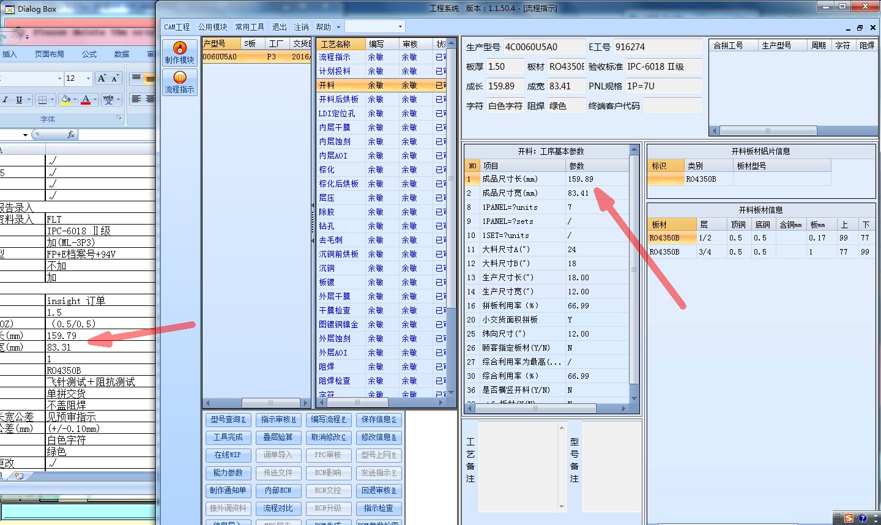Click the 生产型号 input field
The image size is (881, 525).
coord(544,47)
